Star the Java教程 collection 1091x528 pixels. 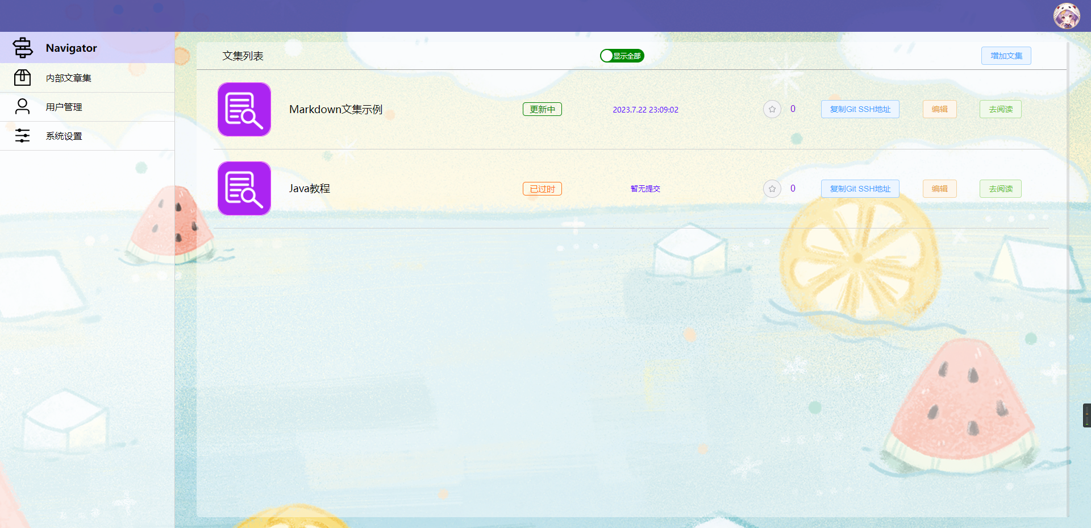click(x=772, y=188)
